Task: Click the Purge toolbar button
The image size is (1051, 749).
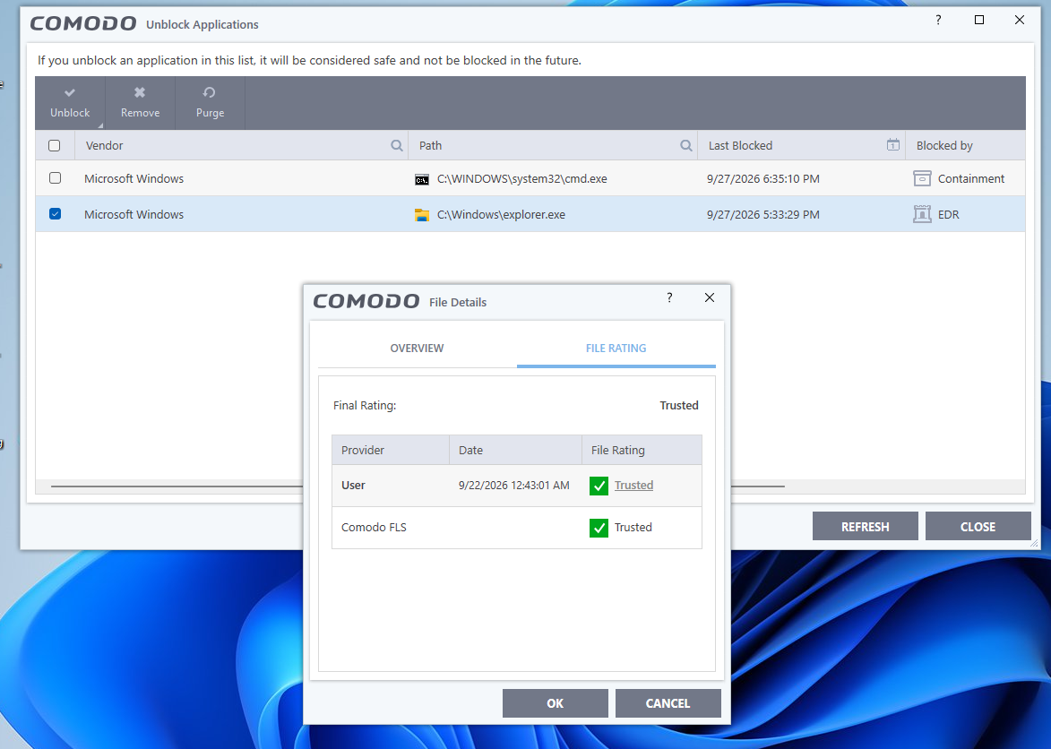Action: [210, 102]
